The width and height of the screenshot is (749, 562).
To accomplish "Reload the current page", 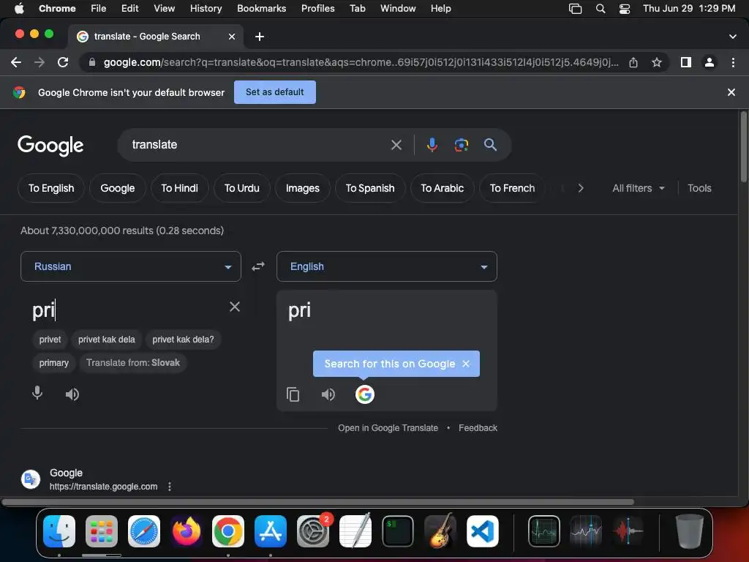I will pos(63,62).
